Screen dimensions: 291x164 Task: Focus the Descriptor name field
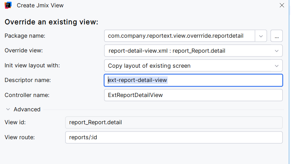[193, 80]
